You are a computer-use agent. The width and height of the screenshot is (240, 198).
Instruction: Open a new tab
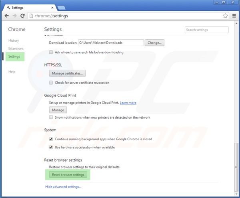[61, 8]
